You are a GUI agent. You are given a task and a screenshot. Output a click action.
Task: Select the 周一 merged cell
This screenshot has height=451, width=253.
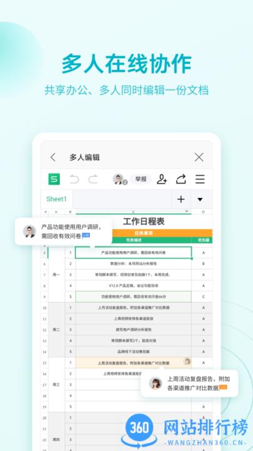pyautogui.click(x=56, y=275)
